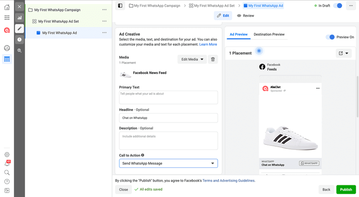Screen dimensions: 359x197
Task: Open more options for My First WhatsApp Campaign
Action: click(105, 10)
